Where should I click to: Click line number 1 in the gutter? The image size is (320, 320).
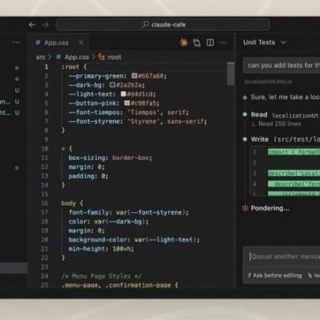click(47, 67)
